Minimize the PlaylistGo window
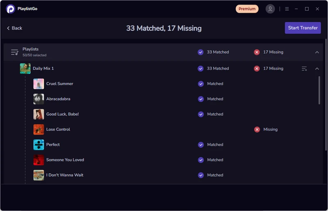 (x=296, y=9)
